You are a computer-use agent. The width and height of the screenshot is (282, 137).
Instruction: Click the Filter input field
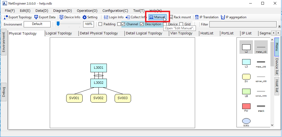click(x=243, y=24)
